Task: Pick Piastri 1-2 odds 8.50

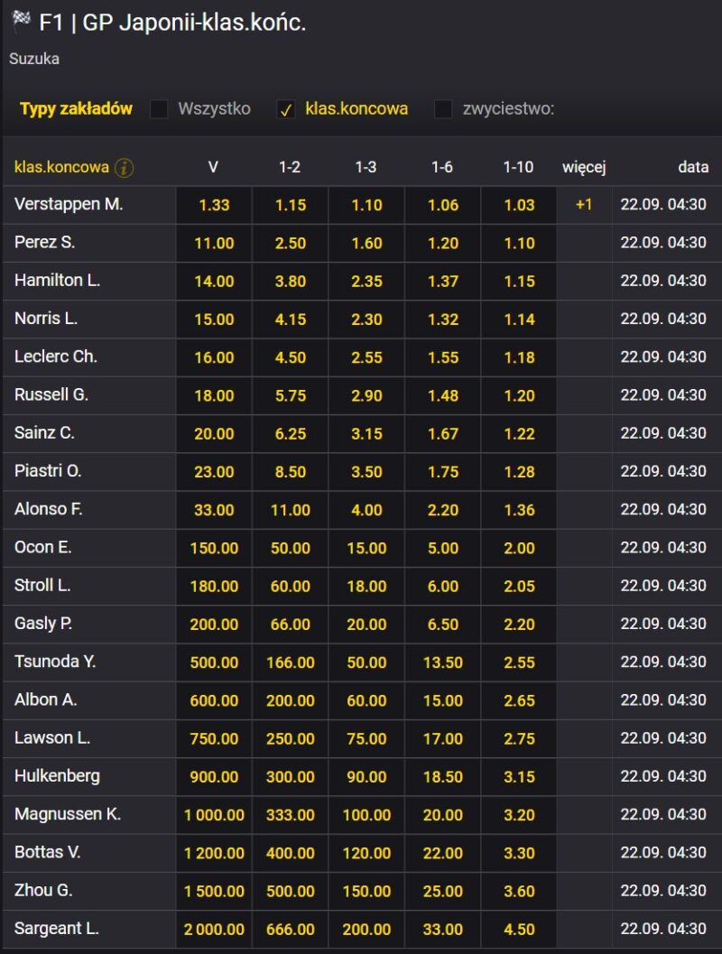Action: click(x=290, y=471)
